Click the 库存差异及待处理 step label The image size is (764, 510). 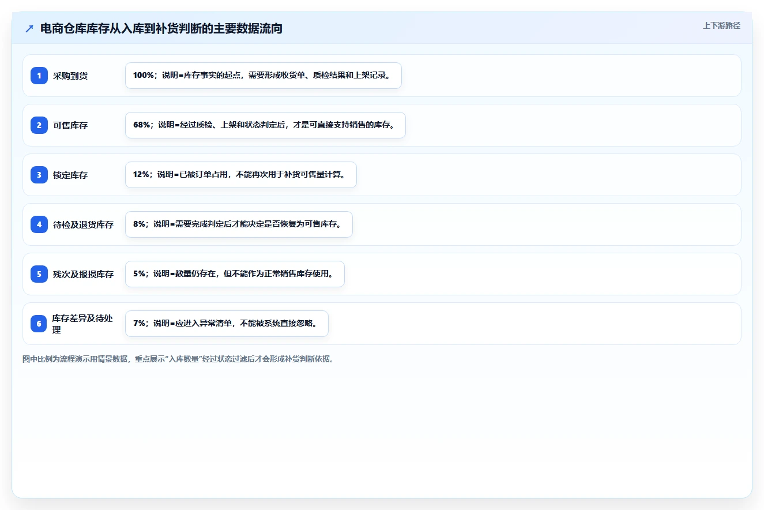click(x=82, y=324)
